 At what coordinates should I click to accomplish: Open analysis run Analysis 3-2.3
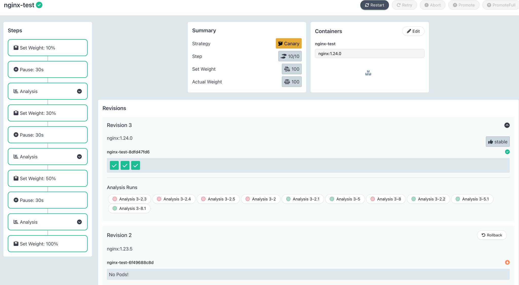pos(129,199)
